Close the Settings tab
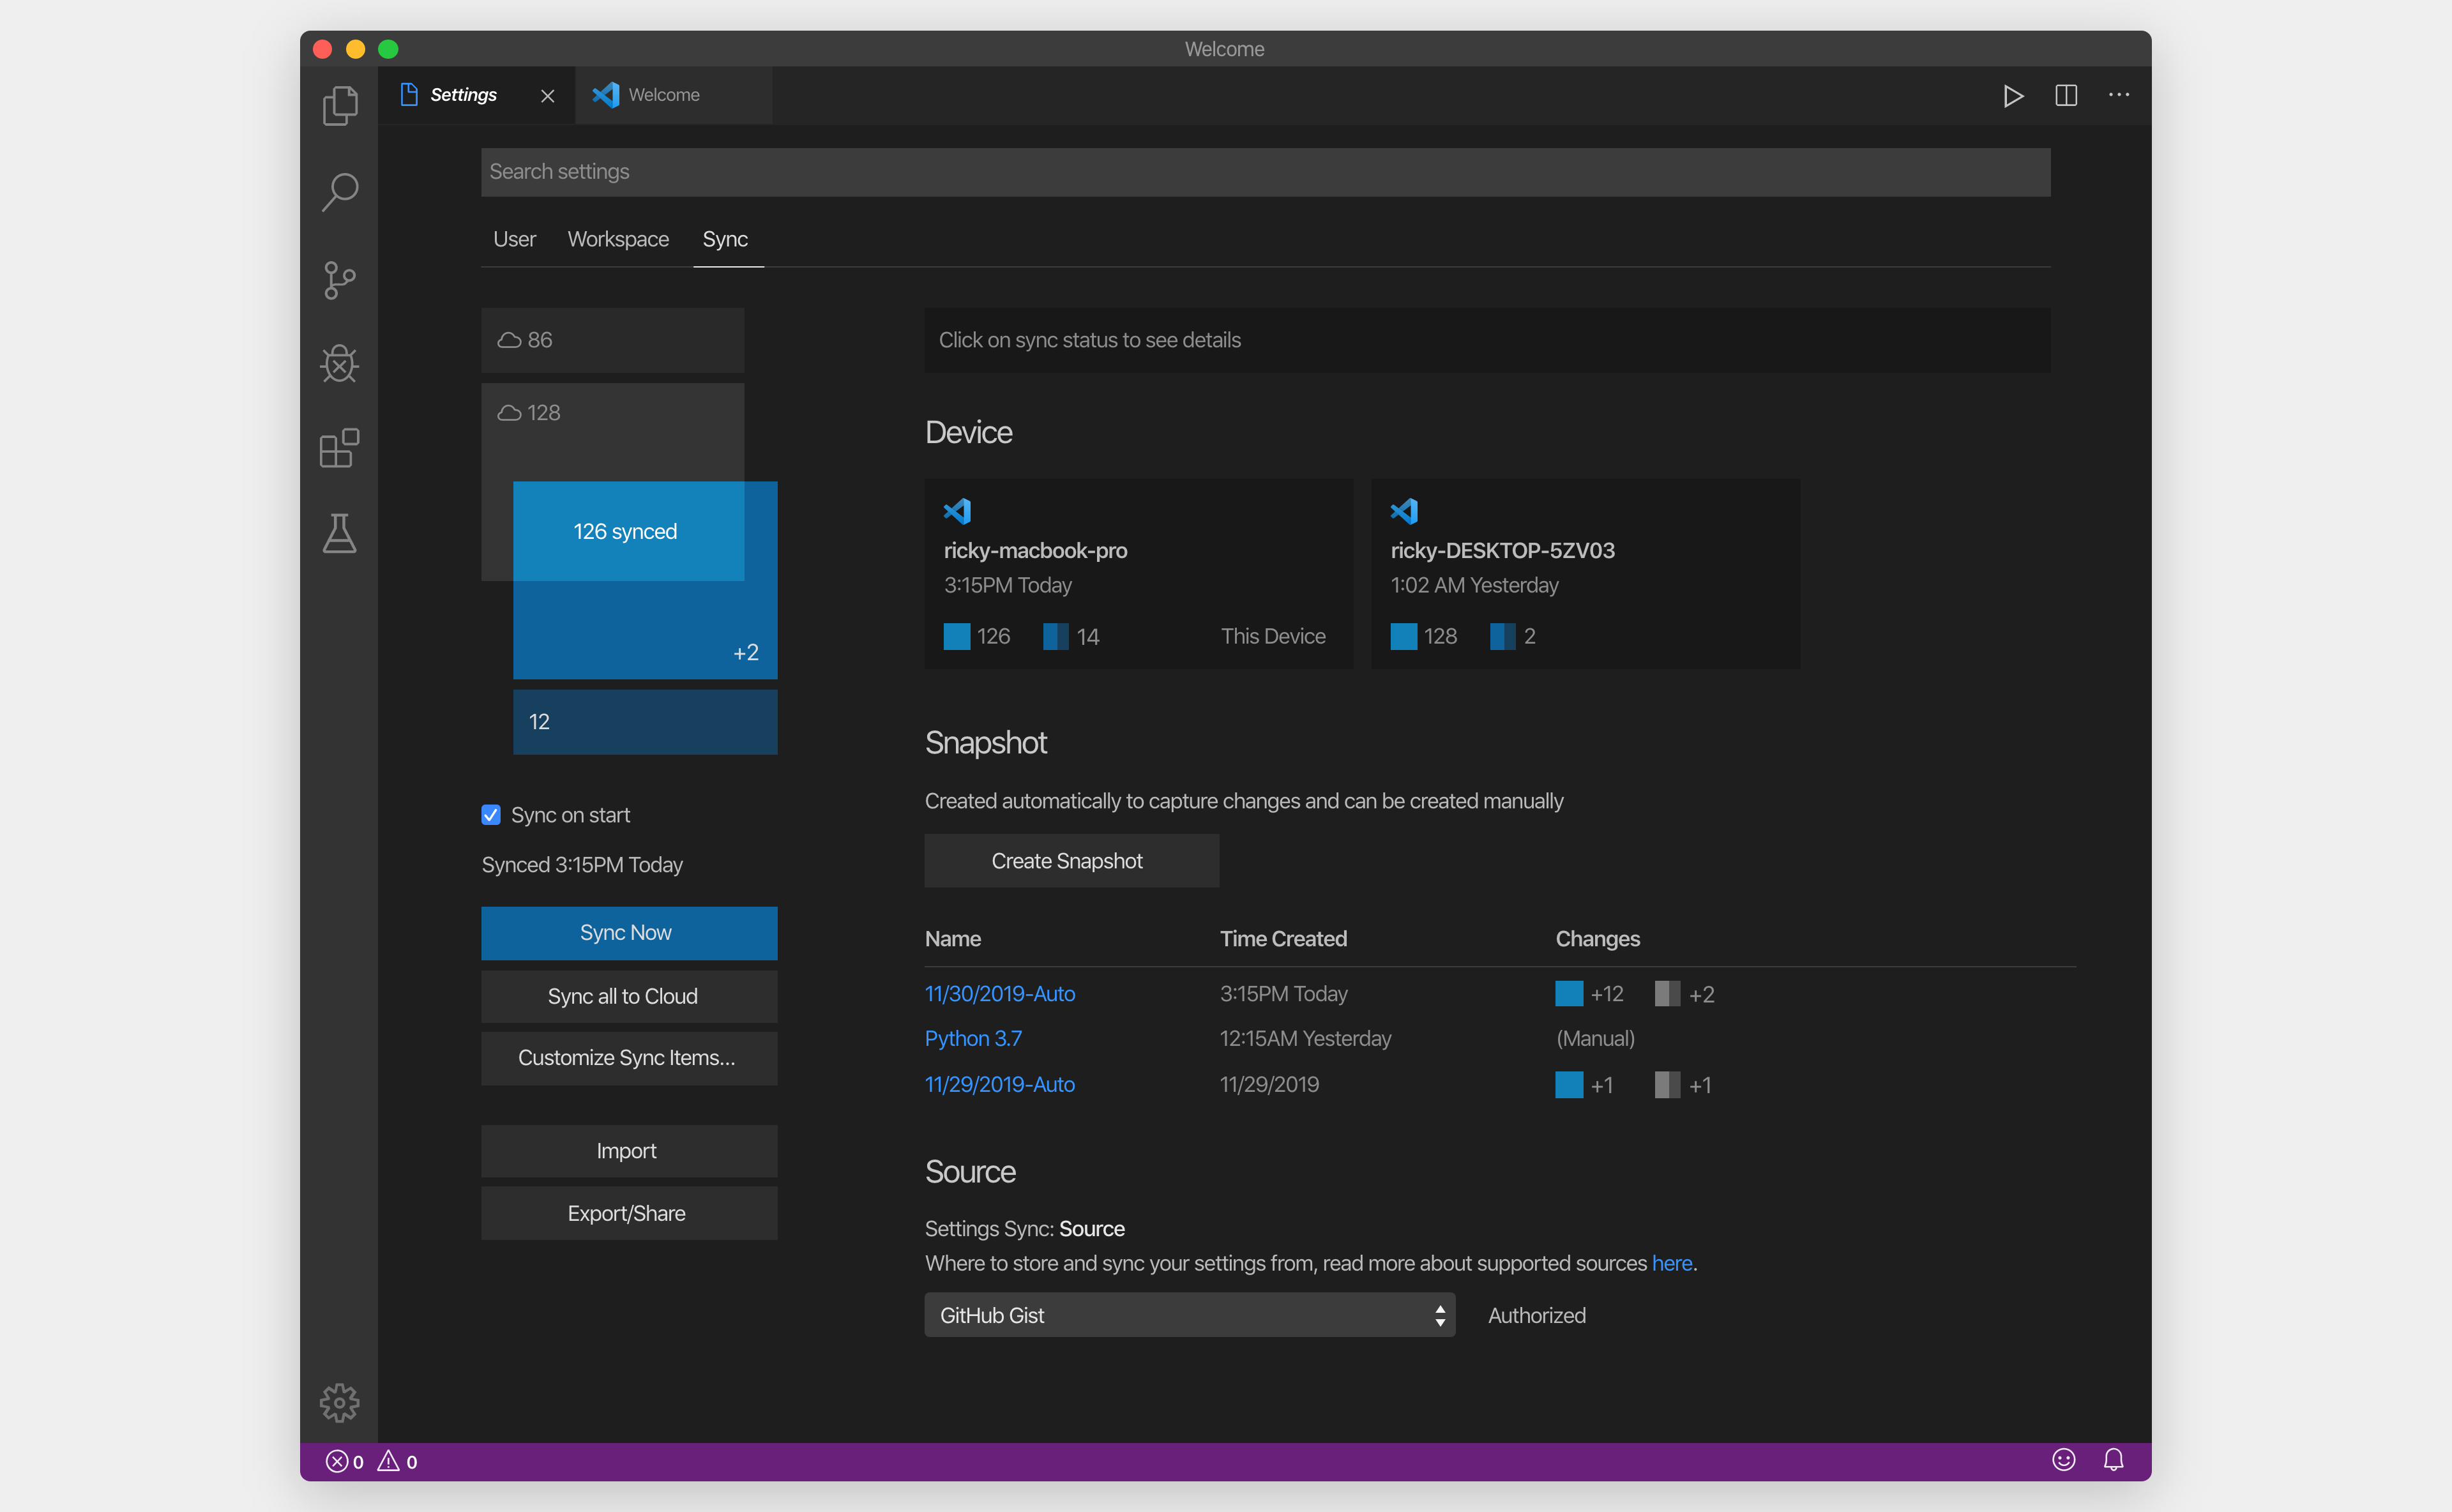Image resolution: width=2452 pixels, height=1512 pixels. pyautogui.click(x=547, y=96)
